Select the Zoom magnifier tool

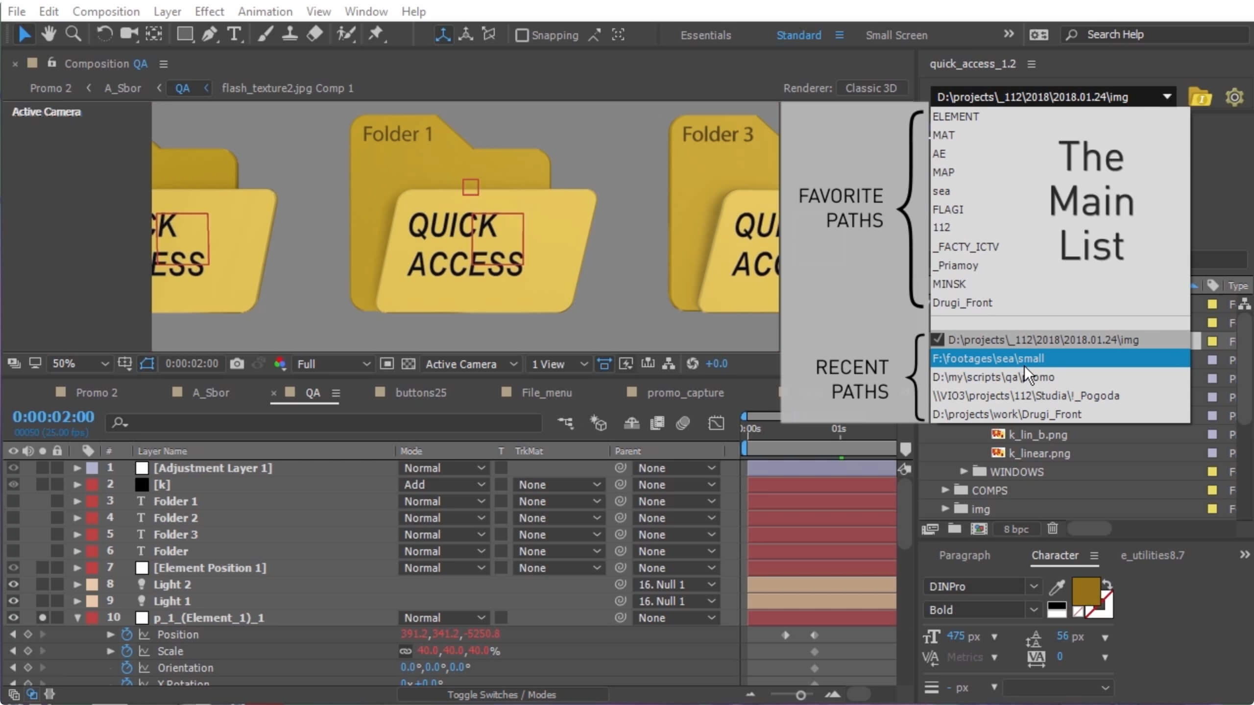point(73,34)
